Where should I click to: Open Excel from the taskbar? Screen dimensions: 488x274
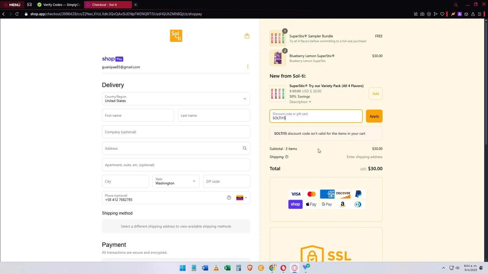(227, 268)
